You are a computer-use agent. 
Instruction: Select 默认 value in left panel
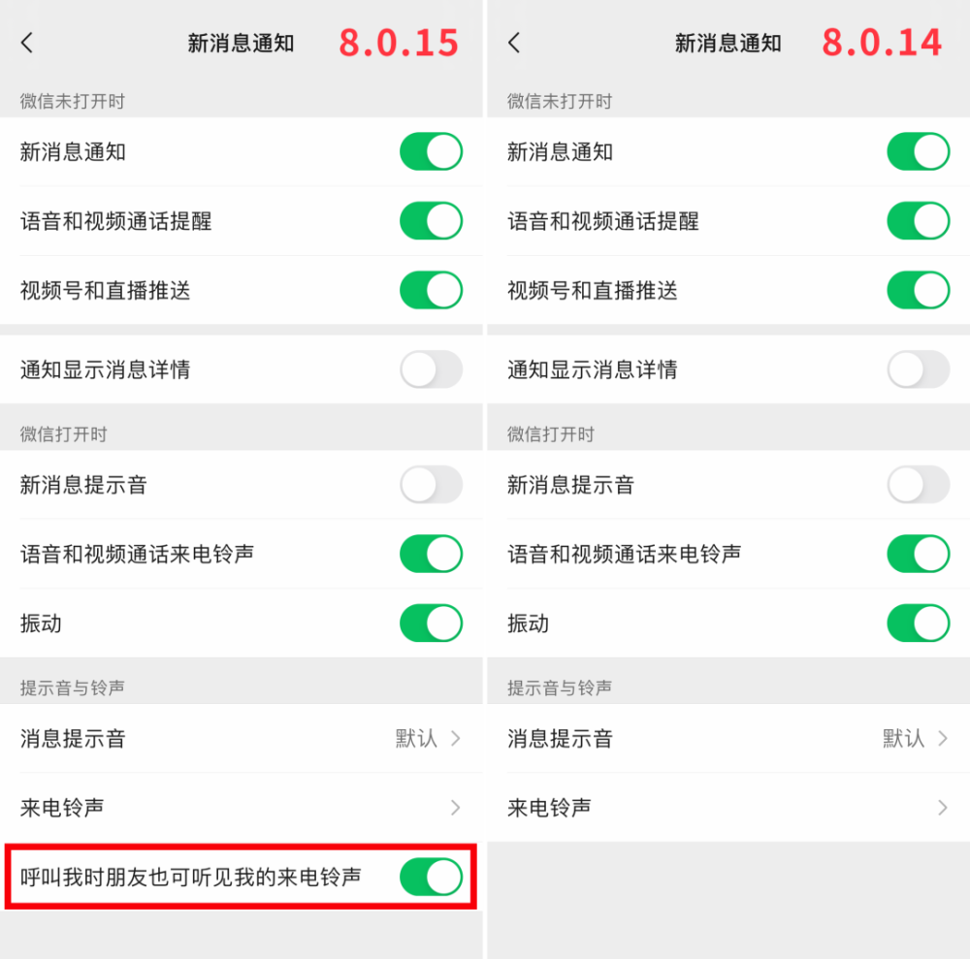coord(416,738)
